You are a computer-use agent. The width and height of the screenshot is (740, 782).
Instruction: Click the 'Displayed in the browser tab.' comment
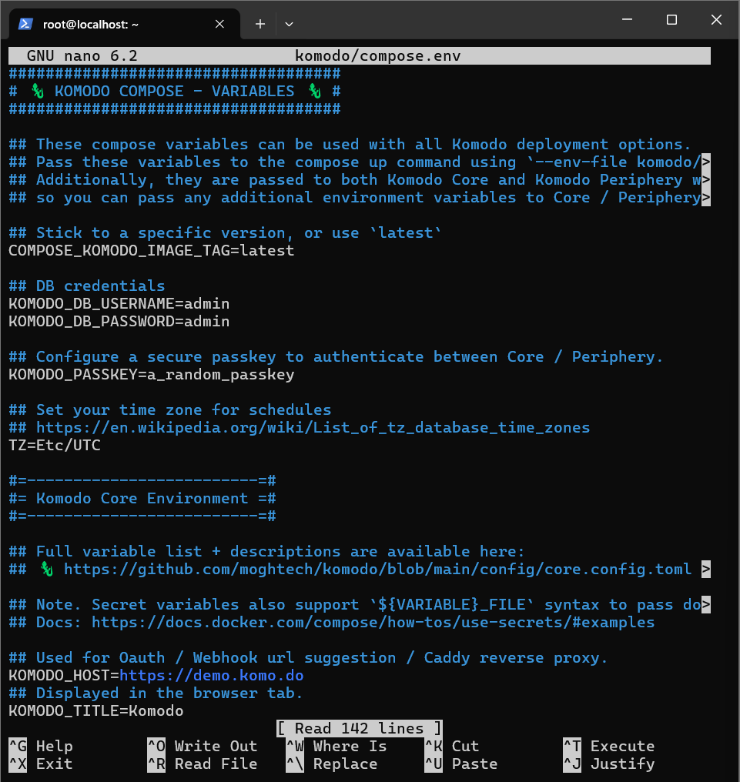point(156,693)
